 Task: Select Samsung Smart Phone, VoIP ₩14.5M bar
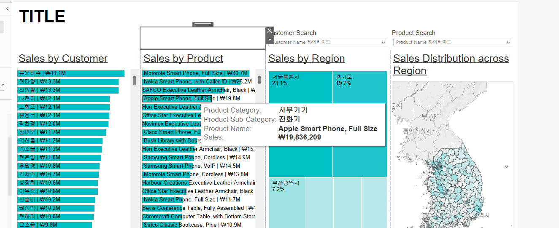(x=167, y=166)
